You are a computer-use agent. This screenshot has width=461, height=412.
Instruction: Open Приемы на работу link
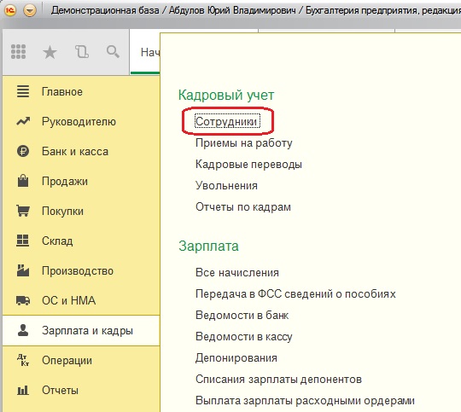pos(244,143)
